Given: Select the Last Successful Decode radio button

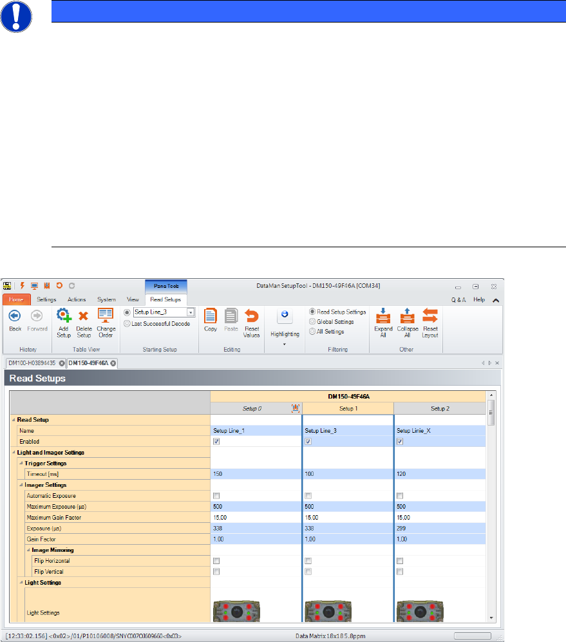Looking at the screenshot, I should coord(127,323).
